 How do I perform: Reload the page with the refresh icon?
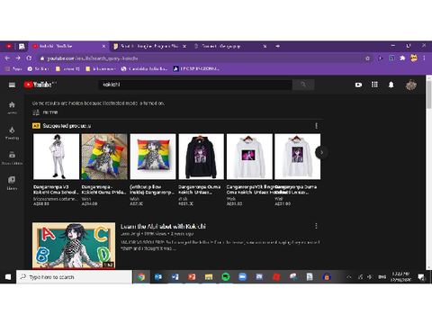pos(29,58)
